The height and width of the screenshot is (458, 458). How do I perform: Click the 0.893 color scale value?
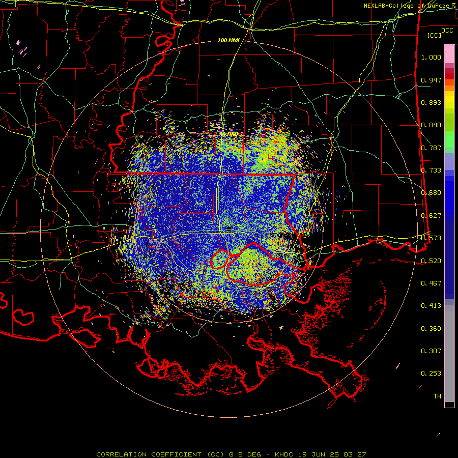point(431,102)
